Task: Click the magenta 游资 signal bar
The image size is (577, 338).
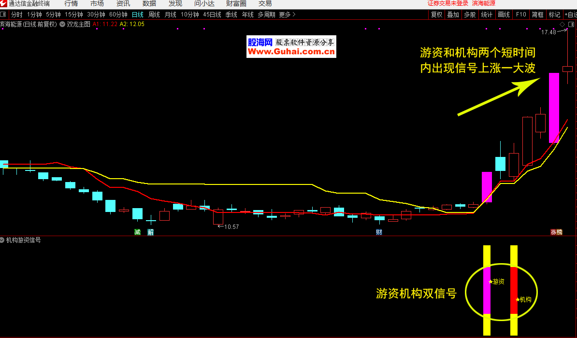Action: click(487, 290)
